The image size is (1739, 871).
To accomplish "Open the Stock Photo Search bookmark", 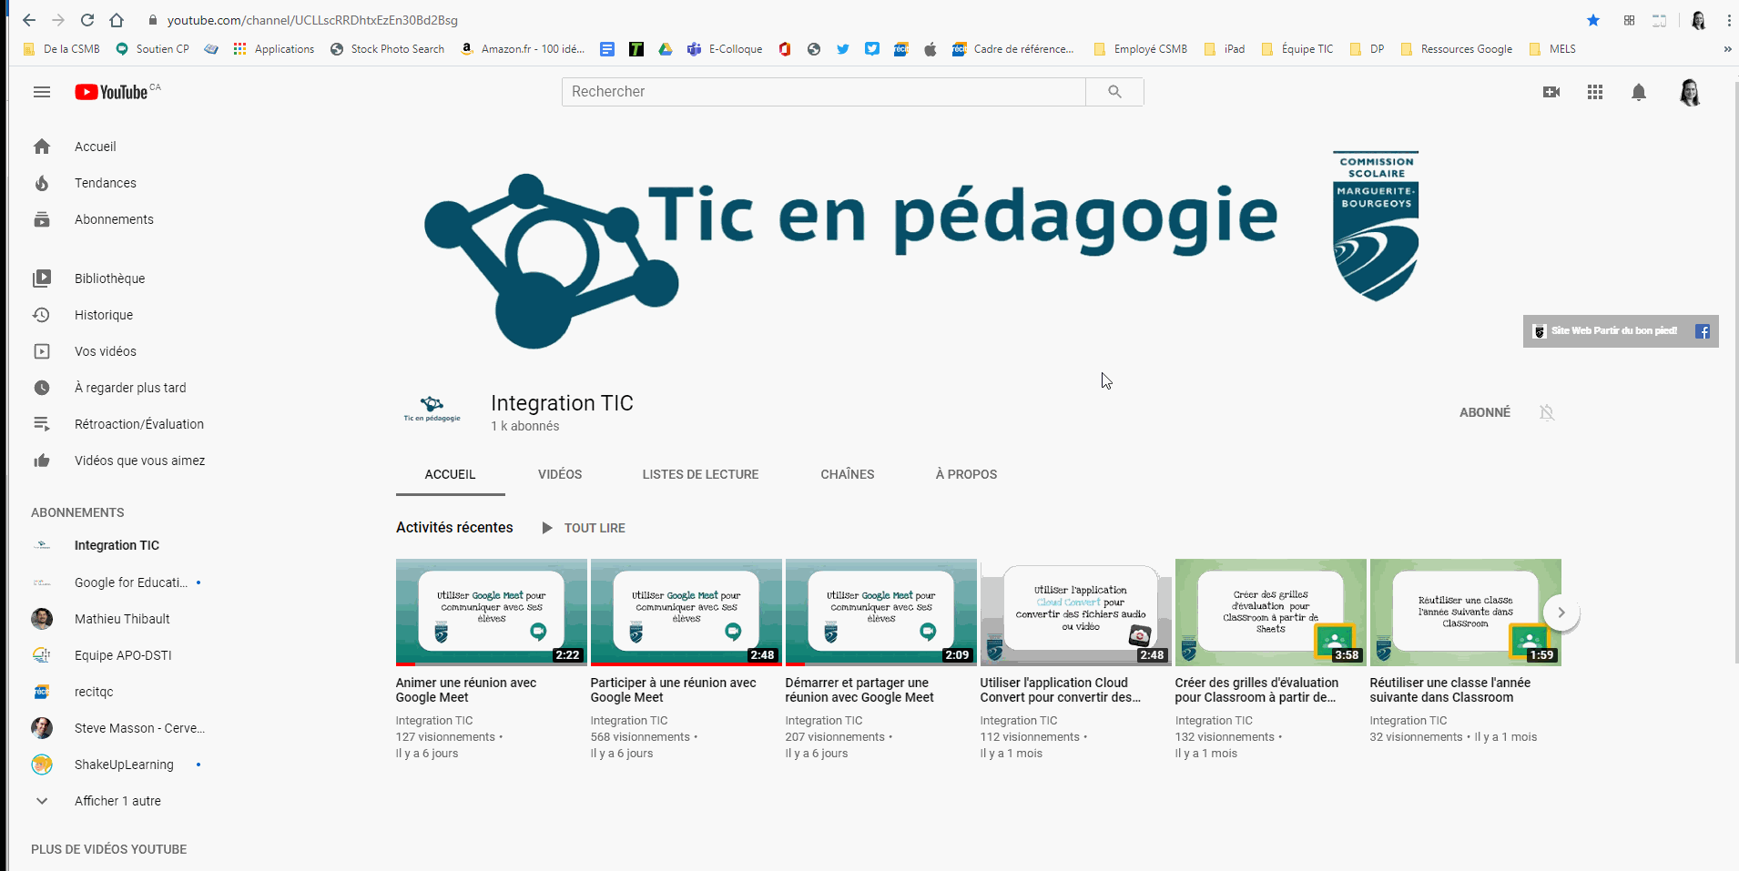I will coord(388,49).
